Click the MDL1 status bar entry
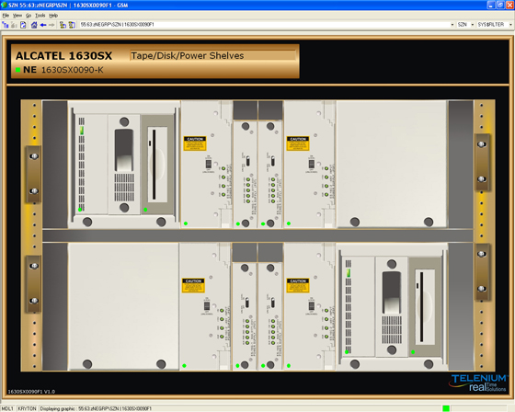515x412 pixels. (x=7, y=408)
